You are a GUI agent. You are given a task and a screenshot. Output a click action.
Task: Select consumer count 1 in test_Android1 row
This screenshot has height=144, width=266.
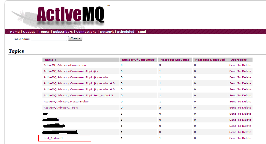(122, 138)
